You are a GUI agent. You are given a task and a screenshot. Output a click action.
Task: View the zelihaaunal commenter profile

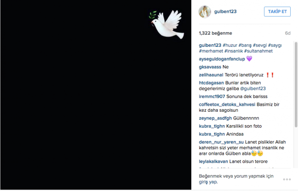point(211,75)
